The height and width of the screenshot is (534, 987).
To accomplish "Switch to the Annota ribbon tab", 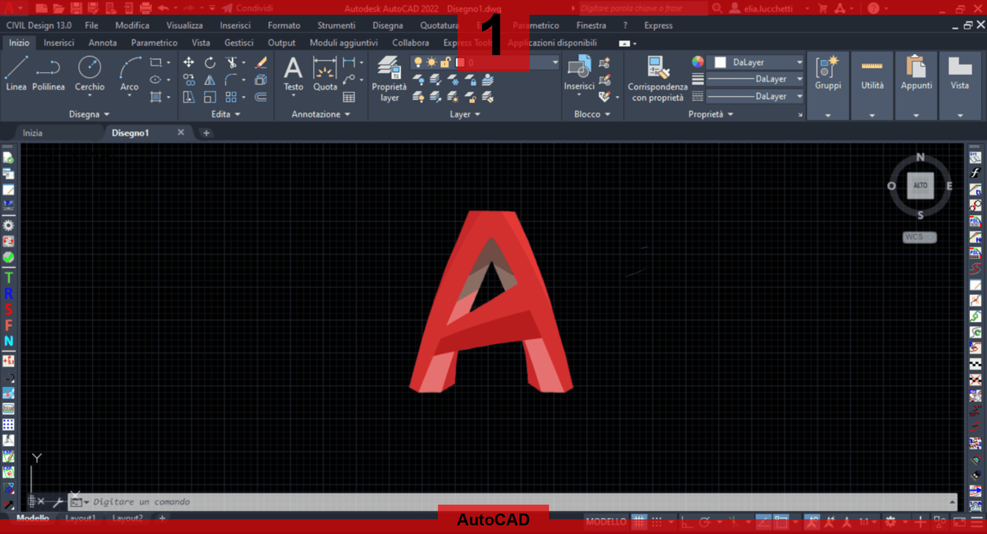I will tap(102, 43).
